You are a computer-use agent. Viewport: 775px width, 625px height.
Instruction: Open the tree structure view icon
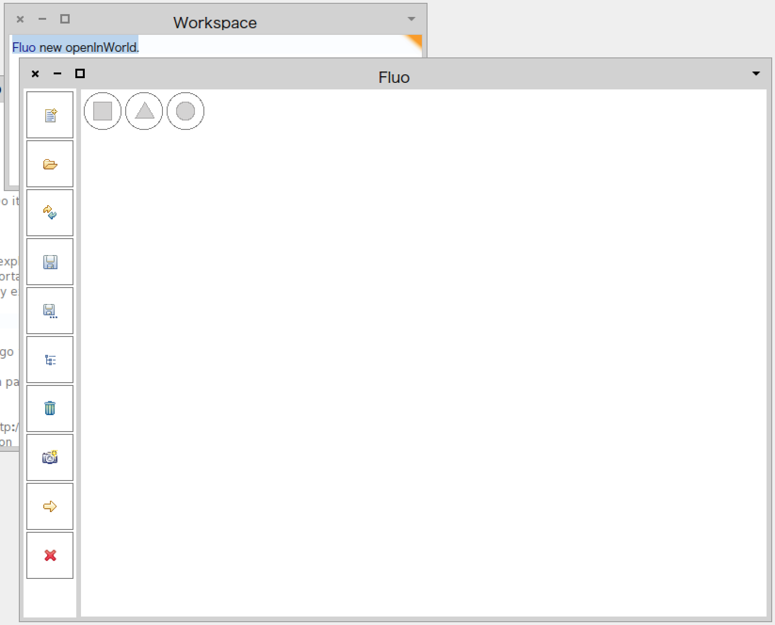(x=50, y=360)
